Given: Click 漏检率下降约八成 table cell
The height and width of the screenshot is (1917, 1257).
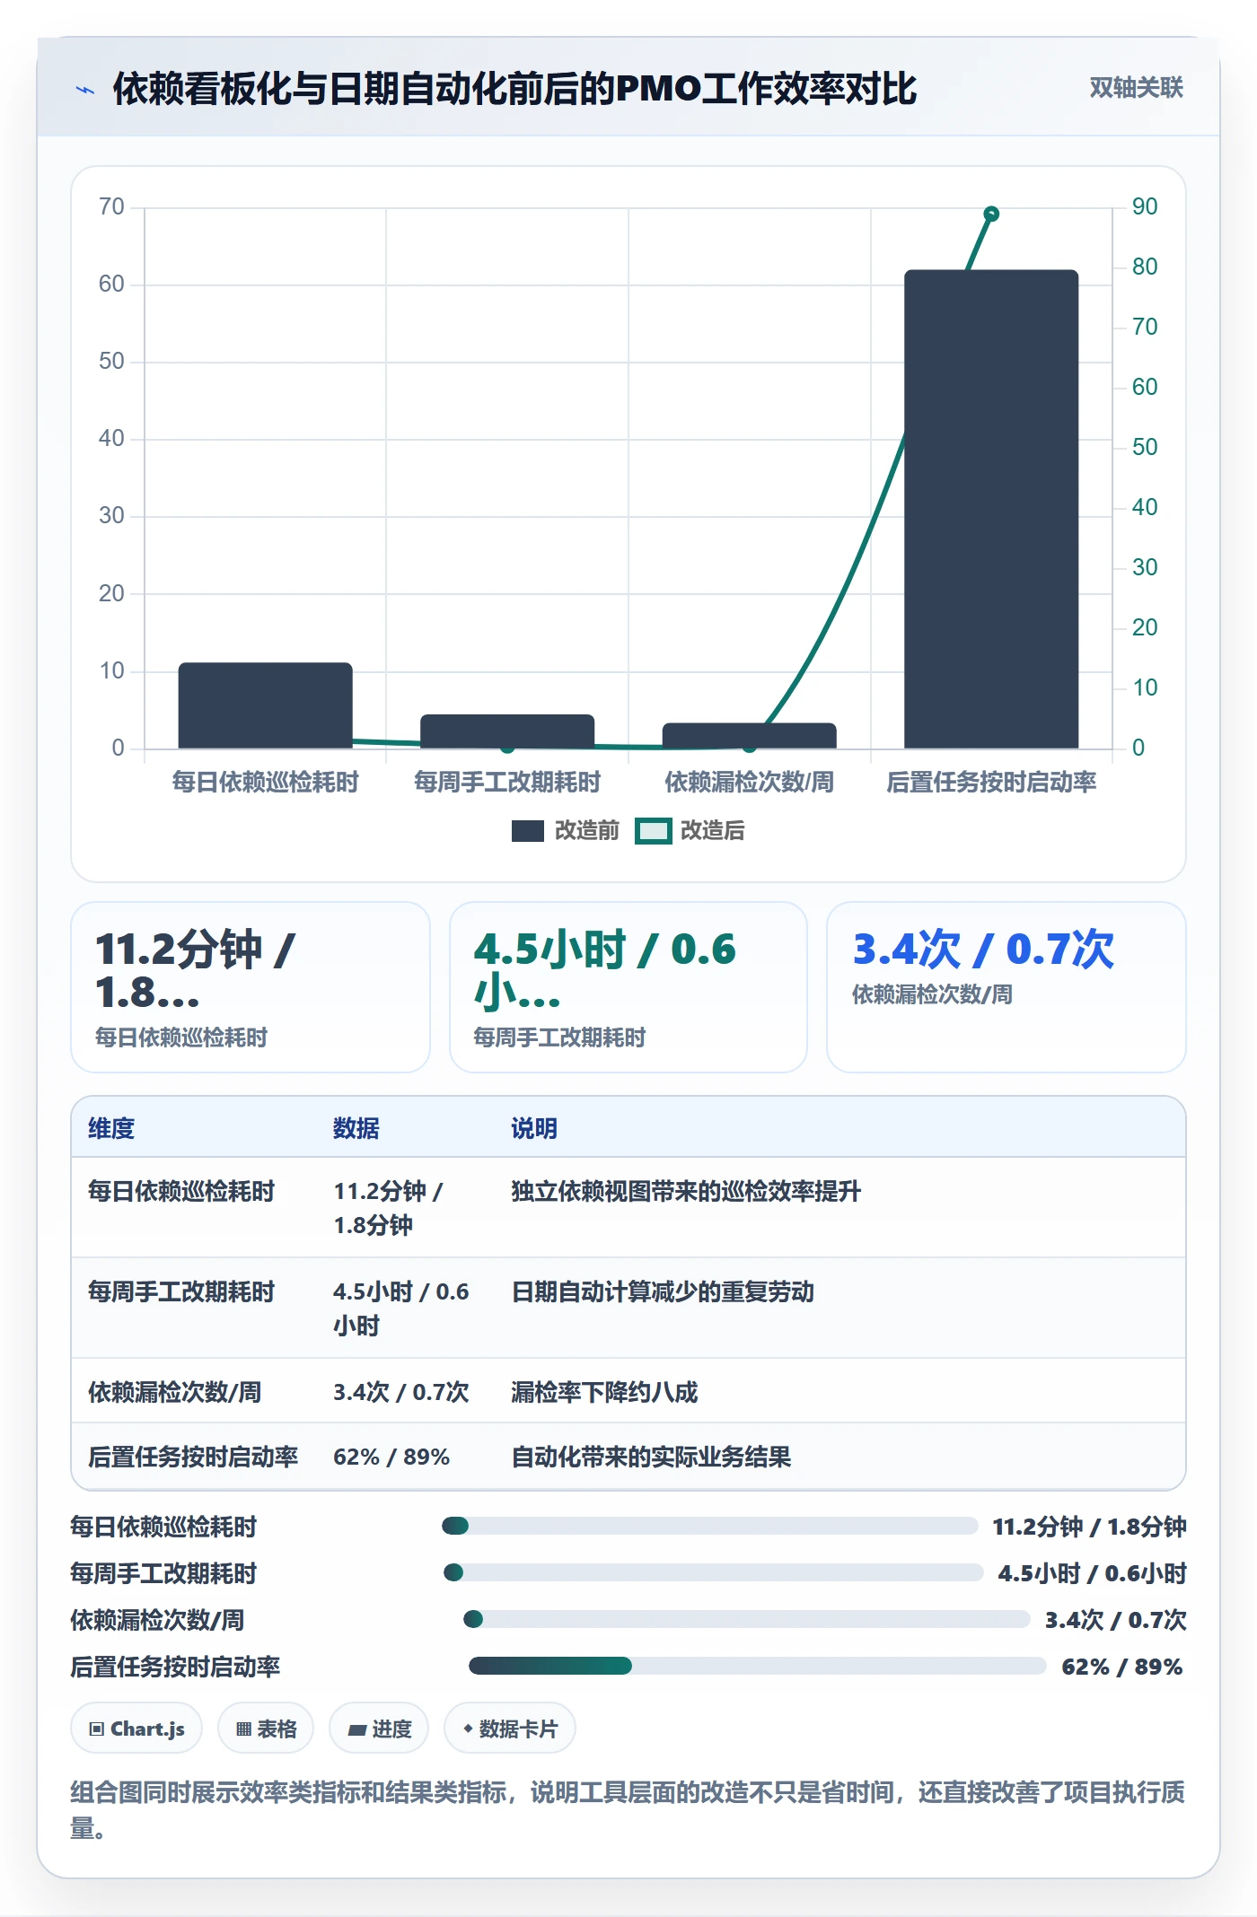Looking at the screenshot, I should (604, 1392).
